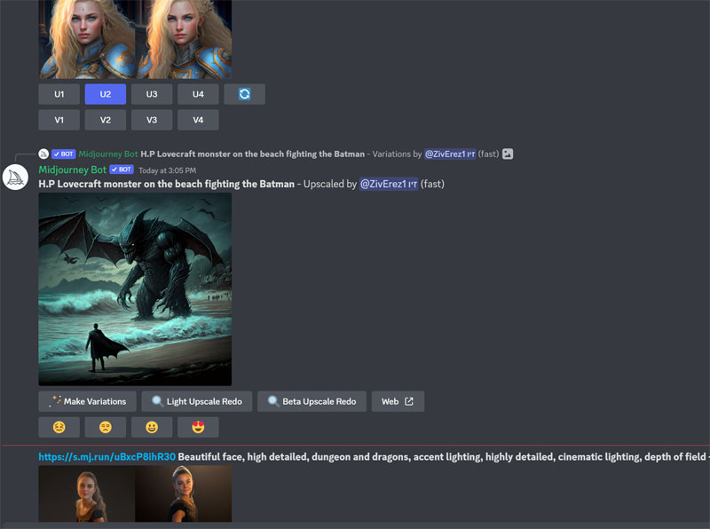Open small reply avatar of Midjourney Bot
Screen dimensions: 710x529
[43, 154]
